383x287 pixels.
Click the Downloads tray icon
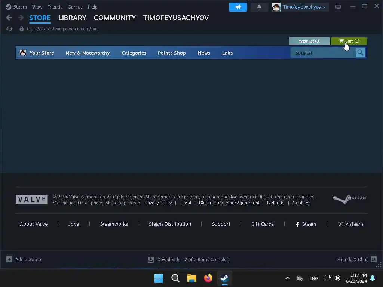[151, 260]
